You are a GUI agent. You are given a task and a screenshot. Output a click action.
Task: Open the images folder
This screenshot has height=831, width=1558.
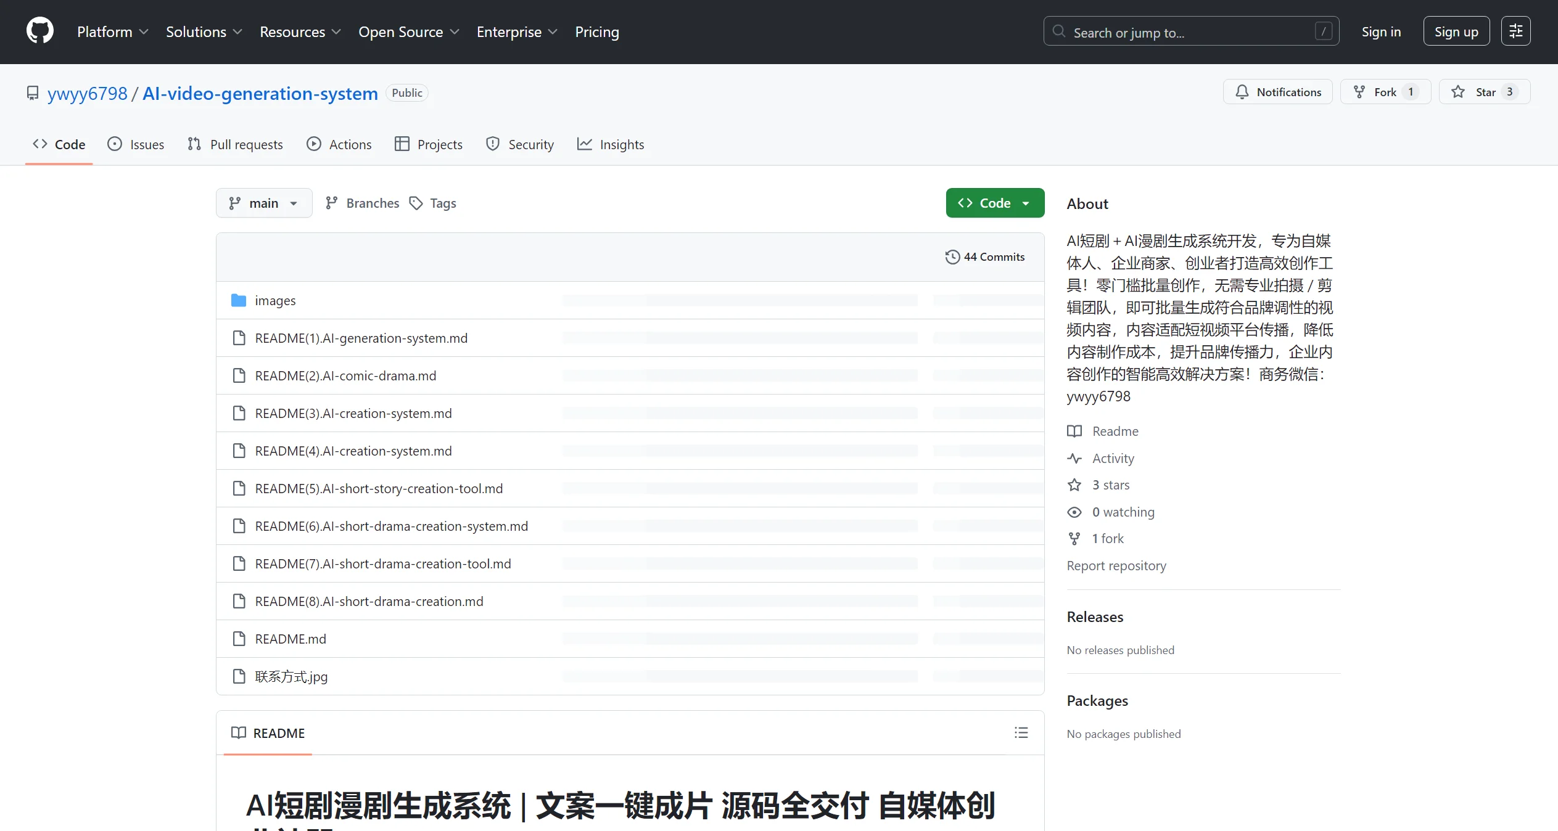(x=275, y=301)
